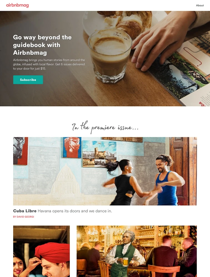
Task: Open author link By David Georgi
Action: 23,217
